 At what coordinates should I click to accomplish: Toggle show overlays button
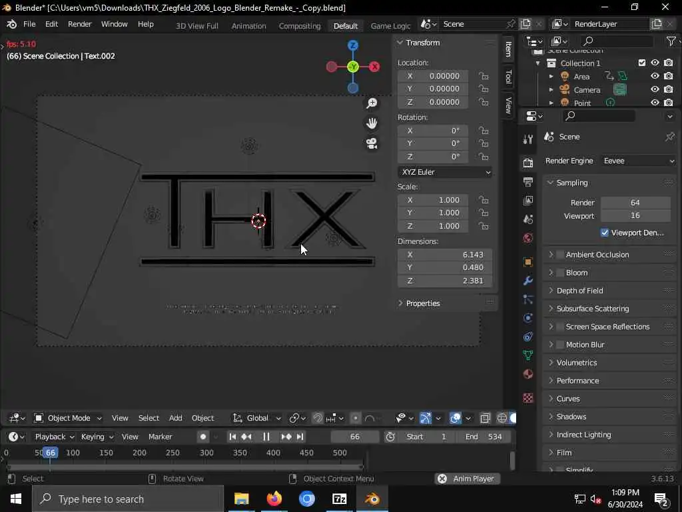(456, 419)
